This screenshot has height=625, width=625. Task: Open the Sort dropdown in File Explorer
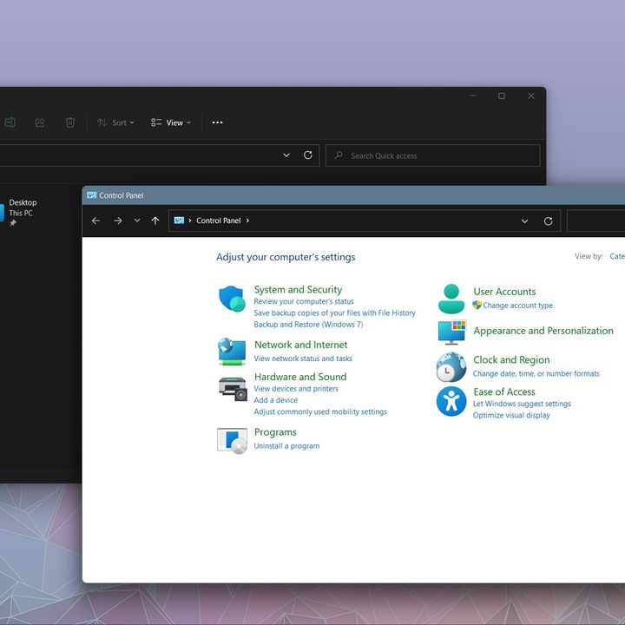pos(116,122)
